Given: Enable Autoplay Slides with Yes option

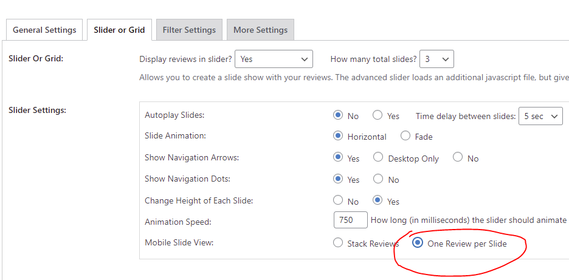Looking at the screenshot, I should (x=378, y=115).
